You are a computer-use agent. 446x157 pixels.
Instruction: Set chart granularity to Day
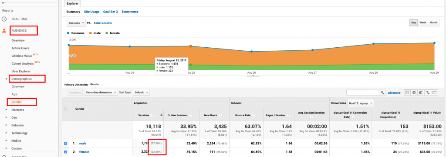[414, 23]
